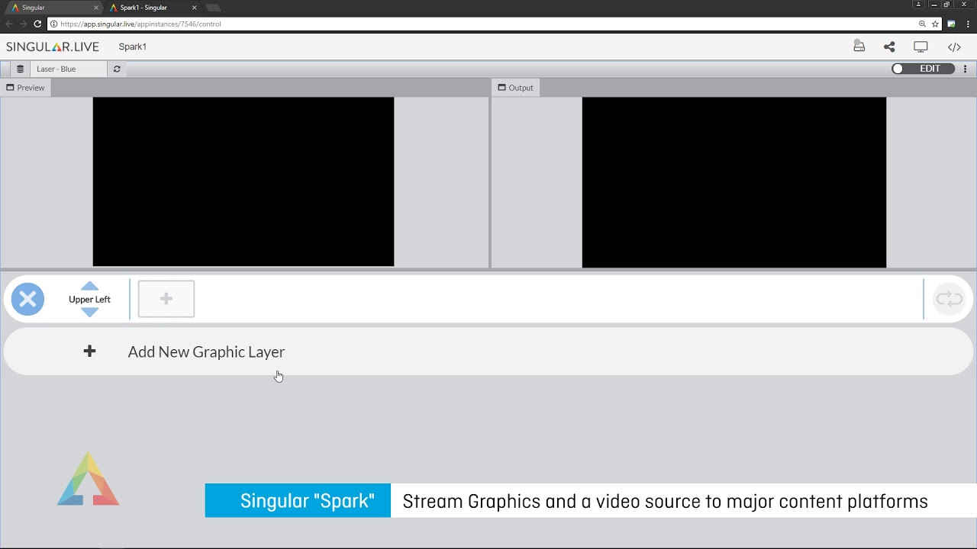Viewport: 977px width, 549px height.
Task: Click the Chrome user profile button
Action: coord(918,5)
